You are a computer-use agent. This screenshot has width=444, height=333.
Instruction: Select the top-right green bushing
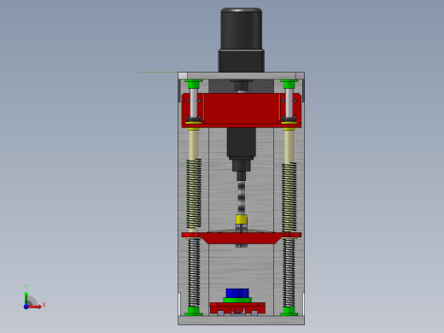tap(289, 85)
